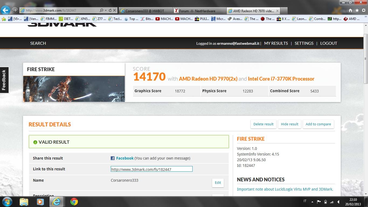Click Edit button next to Name Corsaronero333
368x207 pixels.
pyautogui.click(x=218, y=182)
